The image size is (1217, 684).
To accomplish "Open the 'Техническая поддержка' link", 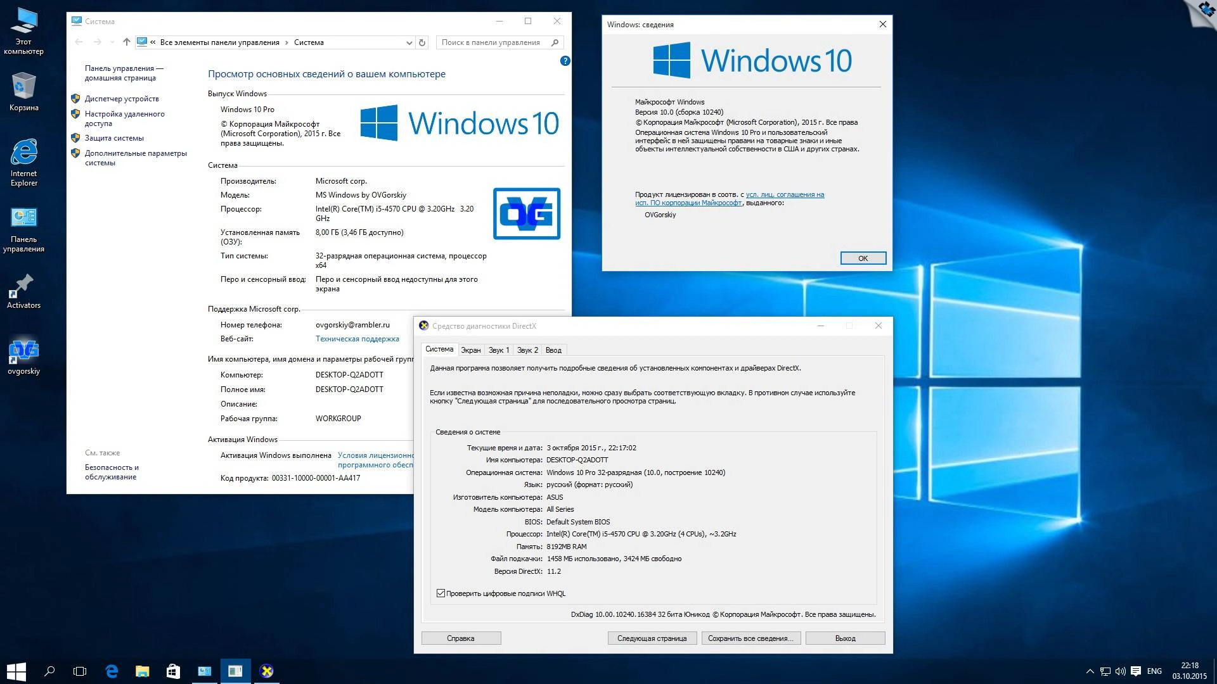I will pos(357,338).
